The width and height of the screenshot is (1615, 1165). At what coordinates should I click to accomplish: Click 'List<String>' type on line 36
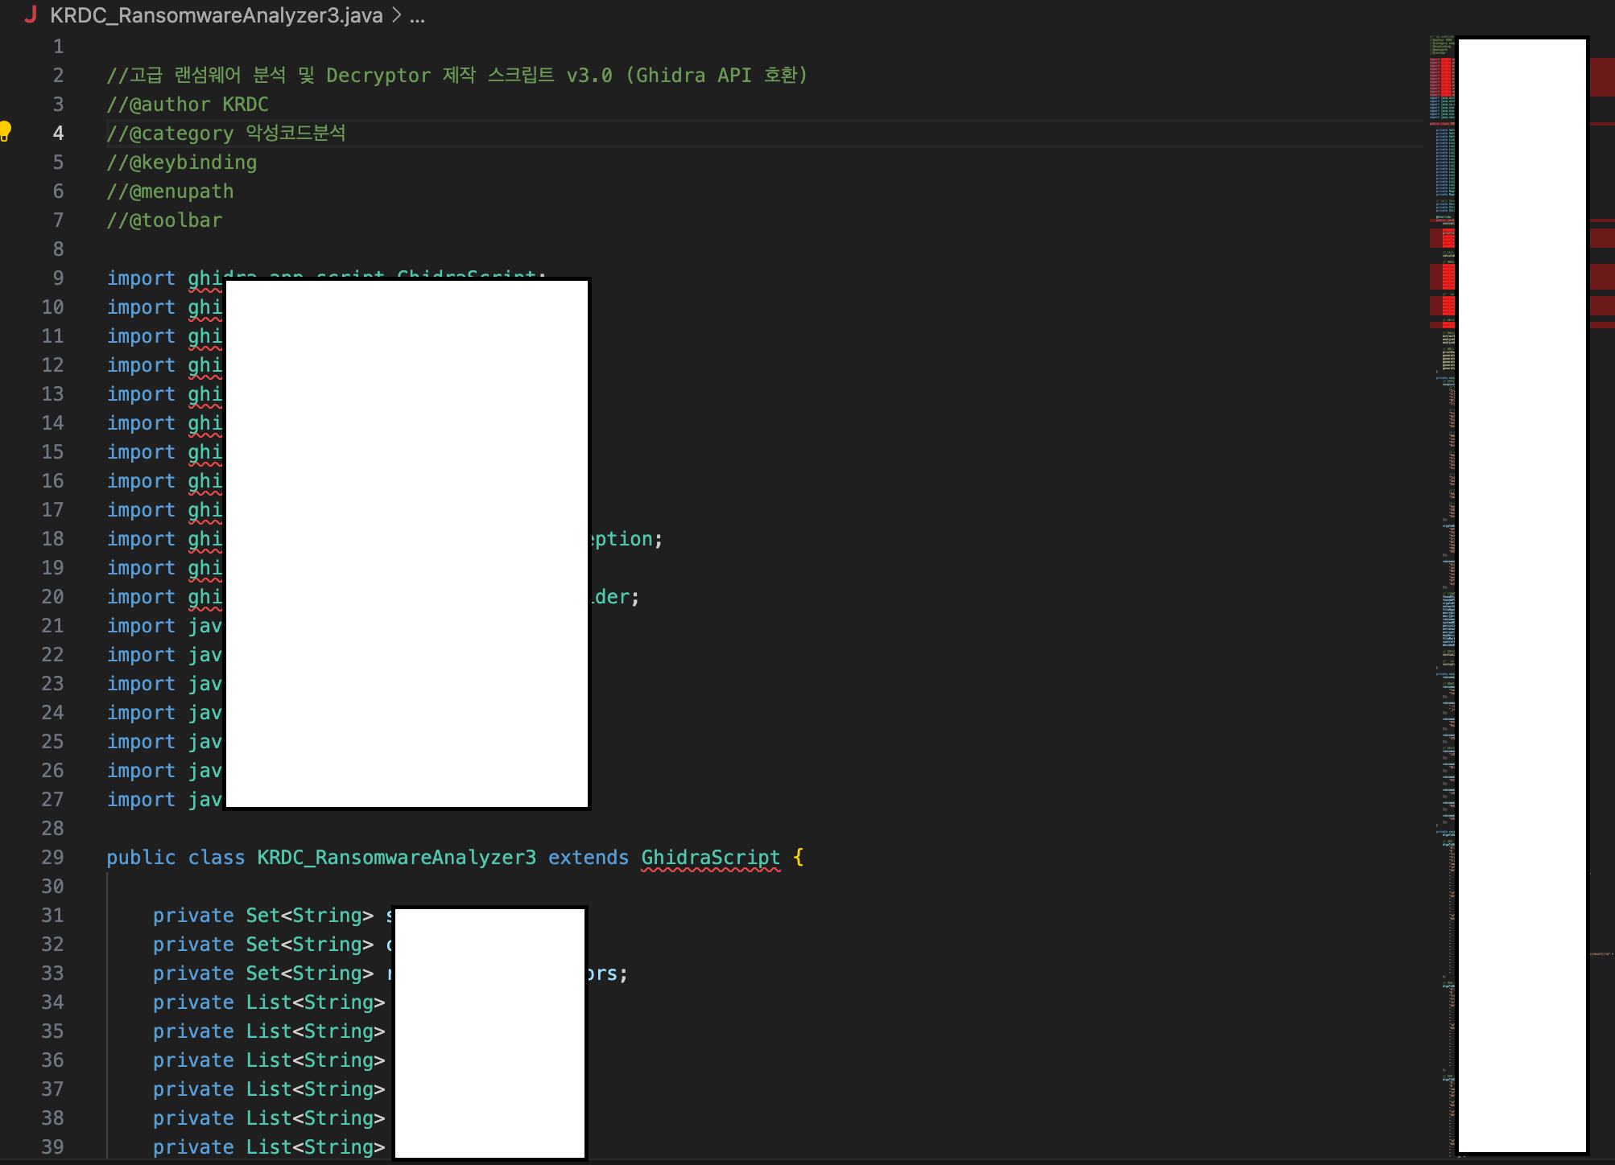pos(315,1060)
